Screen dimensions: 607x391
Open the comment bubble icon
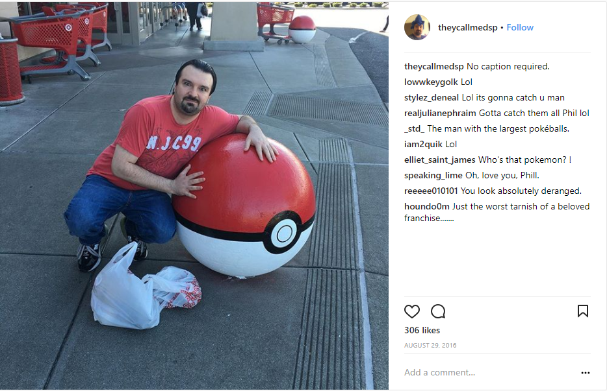coord(438,311)
